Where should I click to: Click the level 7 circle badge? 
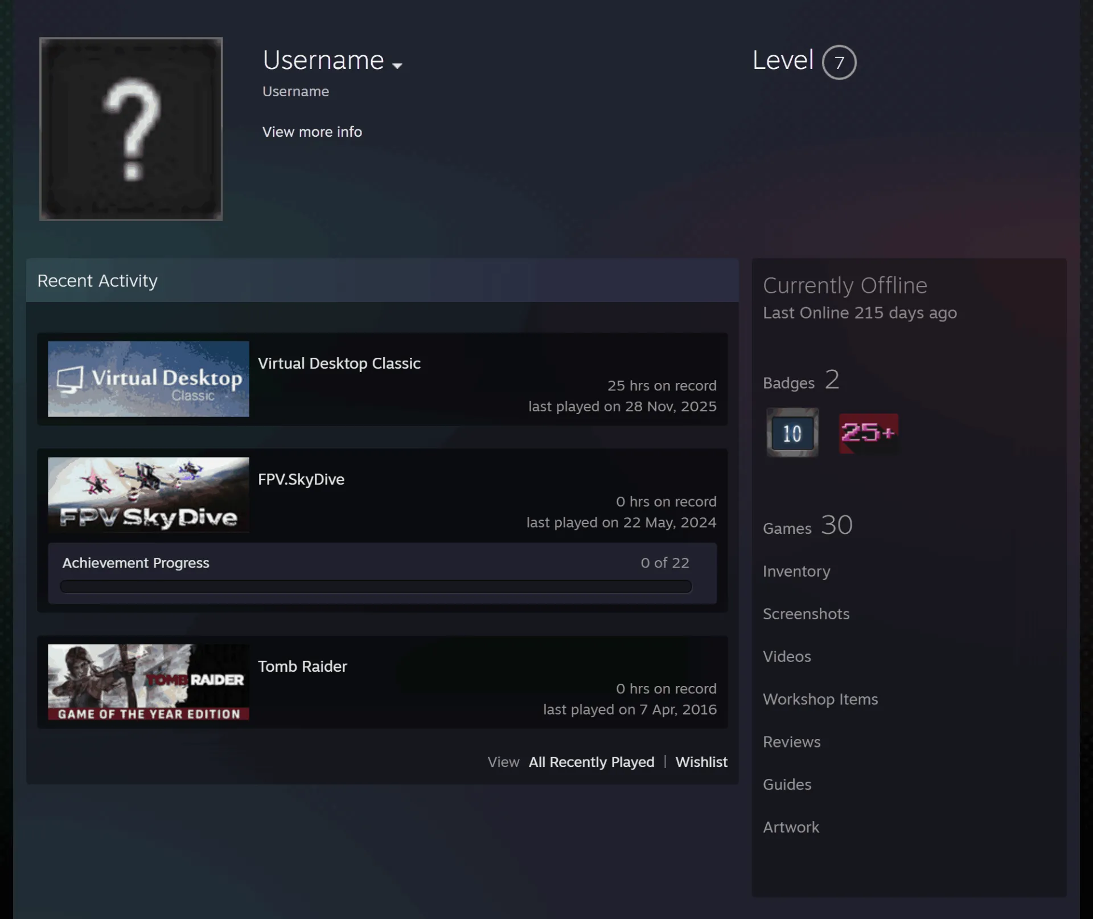pos(839,62)
